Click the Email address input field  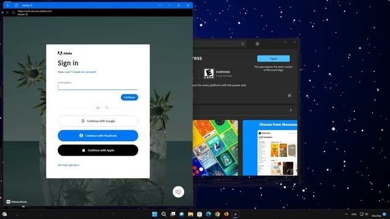click(x=97, y=87)
